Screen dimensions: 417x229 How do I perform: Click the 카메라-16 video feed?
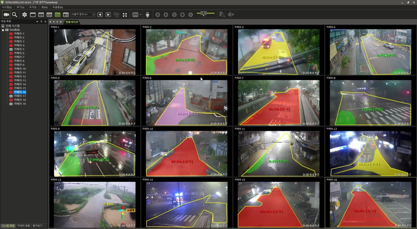(x=371, y=205)
